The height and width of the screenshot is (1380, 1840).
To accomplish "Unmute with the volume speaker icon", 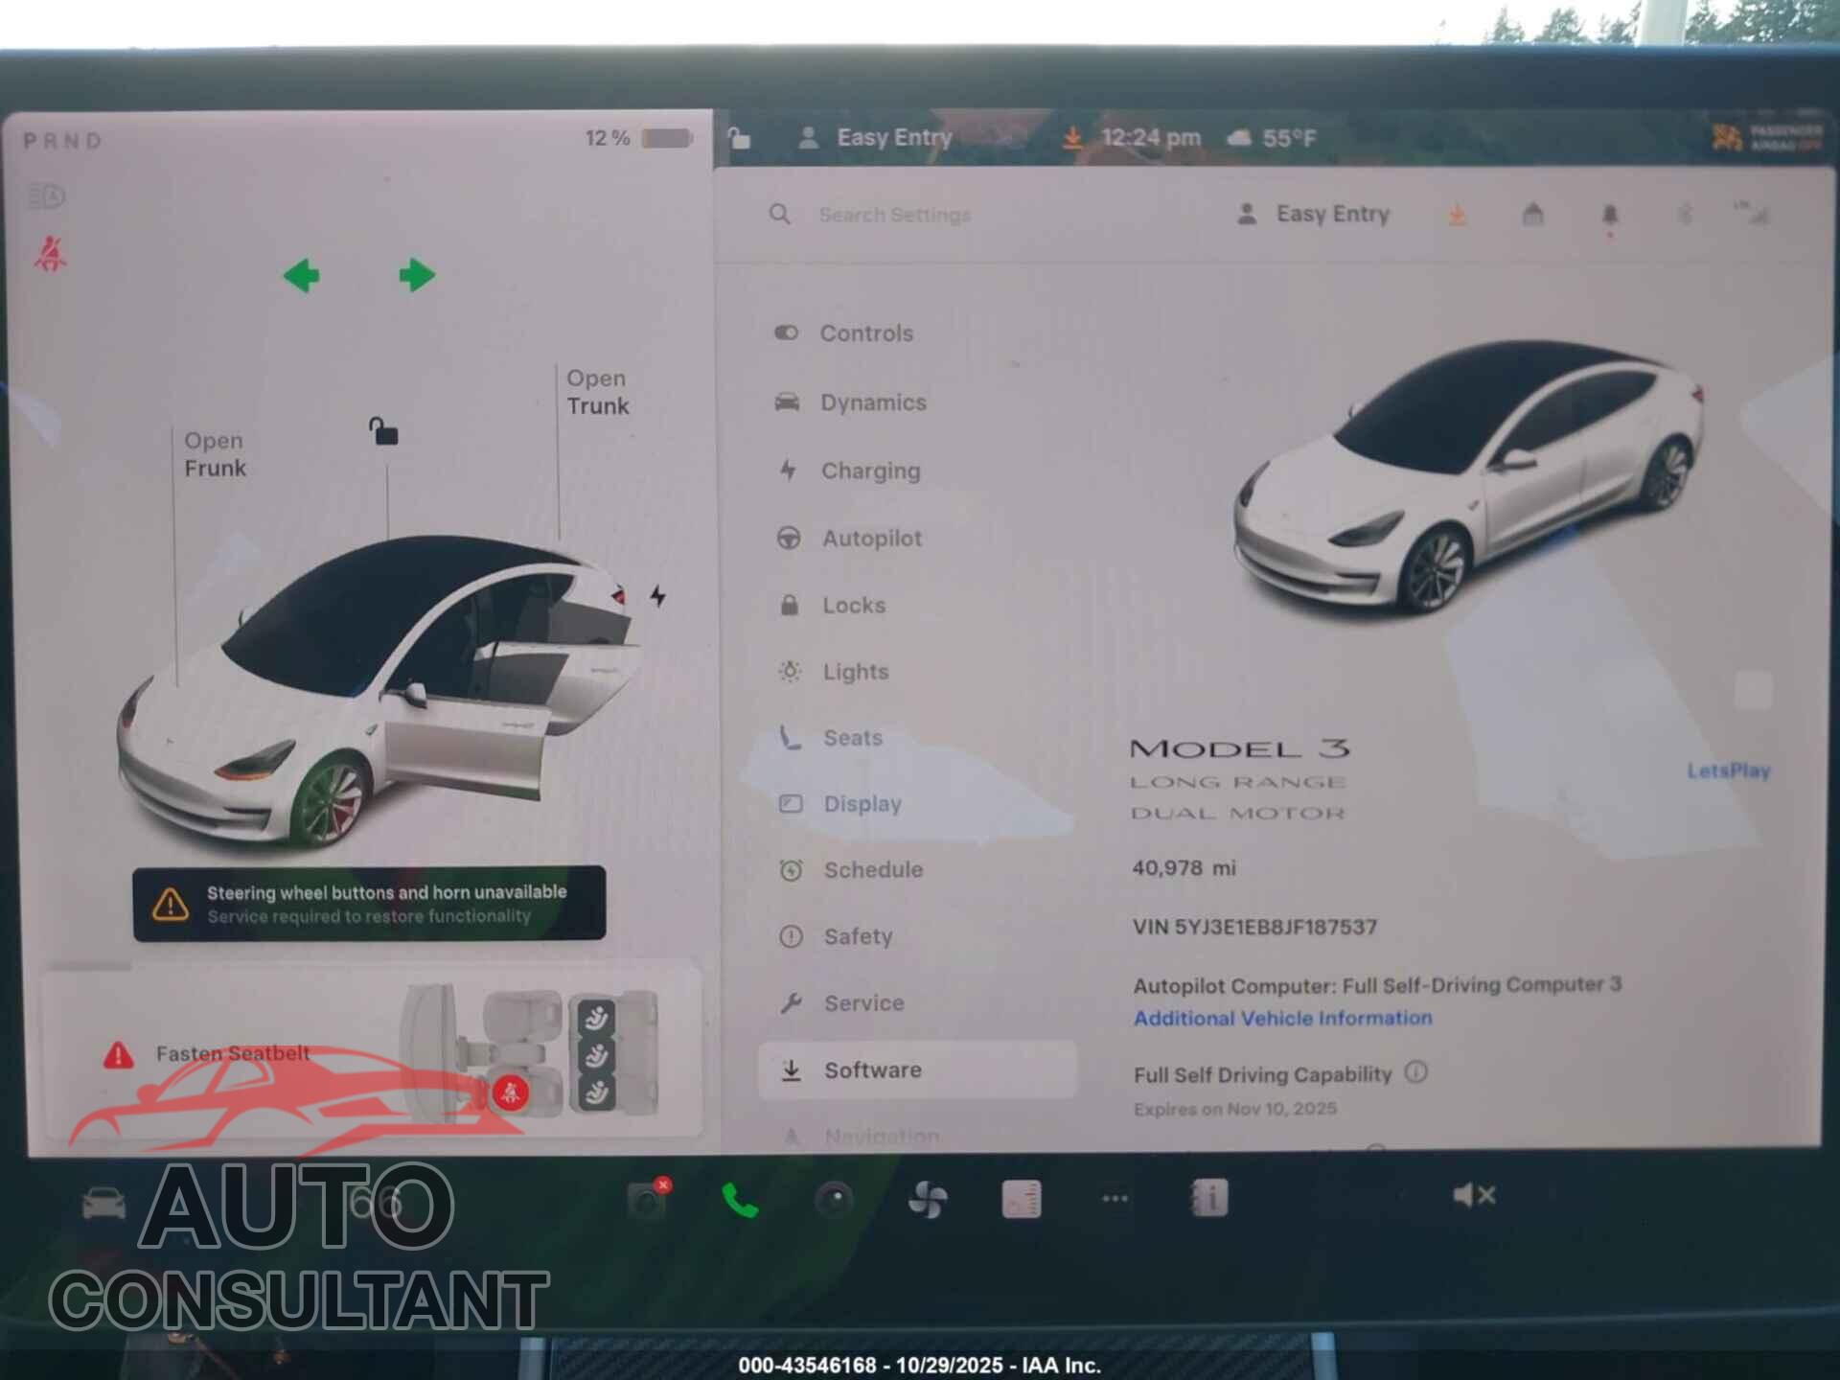I will click(x=1474, y=1195).
